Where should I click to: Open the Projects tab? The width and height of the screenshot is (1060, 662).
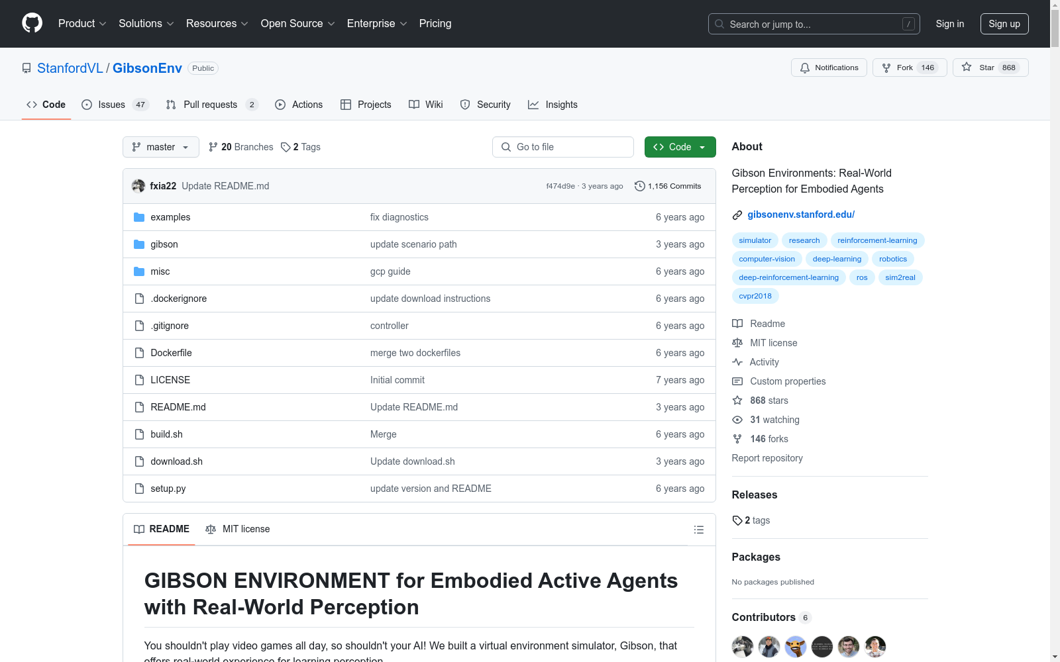[366, 105]
